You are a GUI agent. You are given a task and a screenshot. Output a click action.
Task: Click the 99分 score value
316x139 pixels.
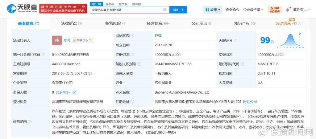click(x=267, y=41)
